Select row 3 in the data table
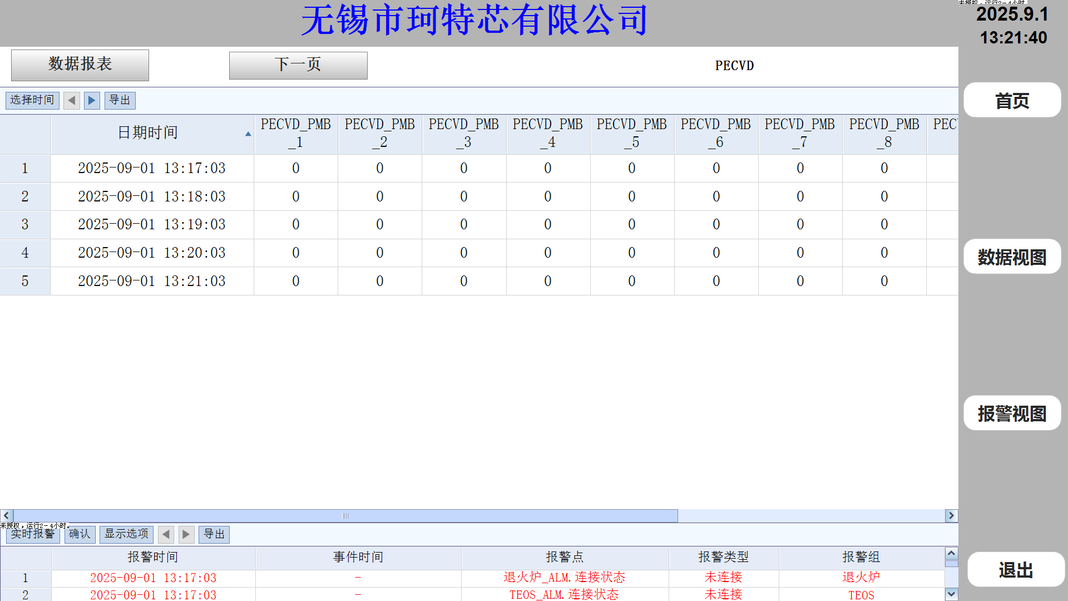The height and width of the screenshot is (601, 1068). 25,225
